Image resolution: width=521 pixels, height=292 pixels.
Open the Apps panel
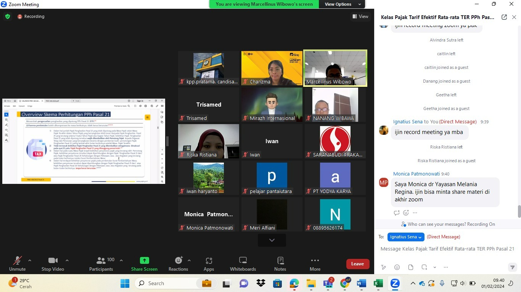point(209,263)
